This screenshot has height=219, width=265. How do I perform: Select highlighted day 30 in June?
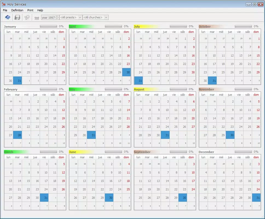[x=109, y=198]
